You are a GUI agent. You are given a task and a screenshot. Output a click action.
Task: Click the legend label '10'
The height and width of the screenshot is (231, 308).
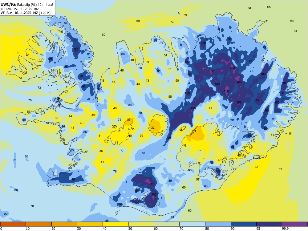(28, 229)
